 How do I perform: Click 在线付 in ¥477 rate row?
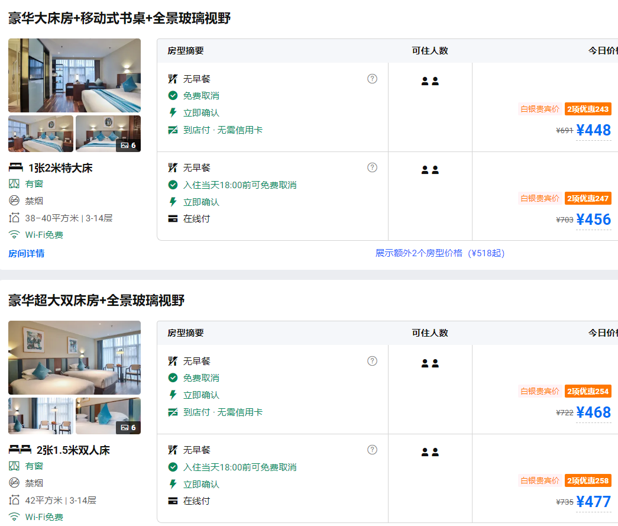click(x=196, y=501)
